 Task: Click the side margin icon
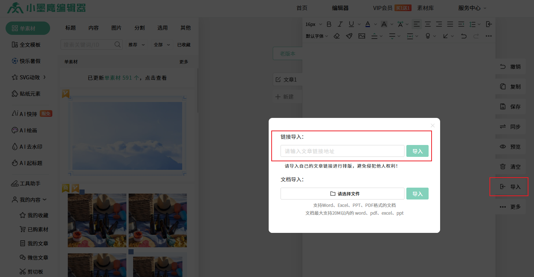[410, 36]
